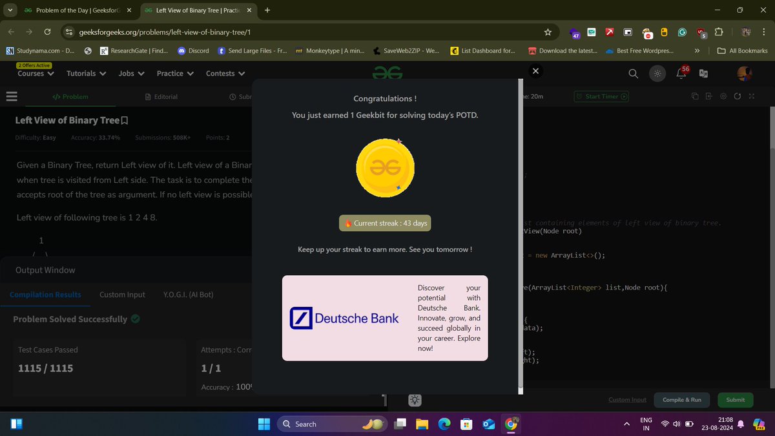This screenshot has height=436, width=775.
Task: Click the editor layout icon next to copy
Action: click(x=708, y=96)
